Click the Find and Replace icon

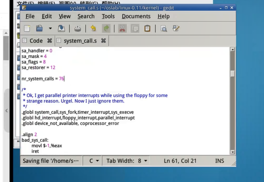pyautogui.click(x=176, y=29)
